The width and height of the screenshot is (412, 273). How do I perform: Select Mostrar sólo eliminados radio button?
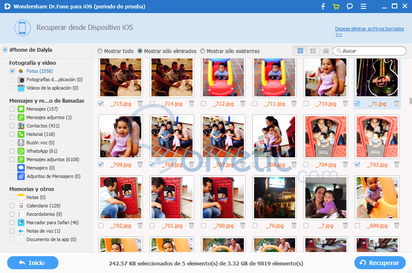pyautogui.click(x=140, y=51)
